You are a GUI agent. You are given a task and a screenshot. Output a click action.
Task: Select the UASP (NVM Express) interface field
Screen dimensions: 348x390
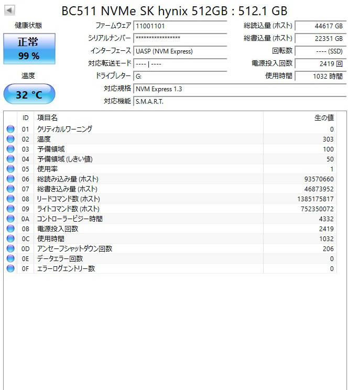(180, 51)
